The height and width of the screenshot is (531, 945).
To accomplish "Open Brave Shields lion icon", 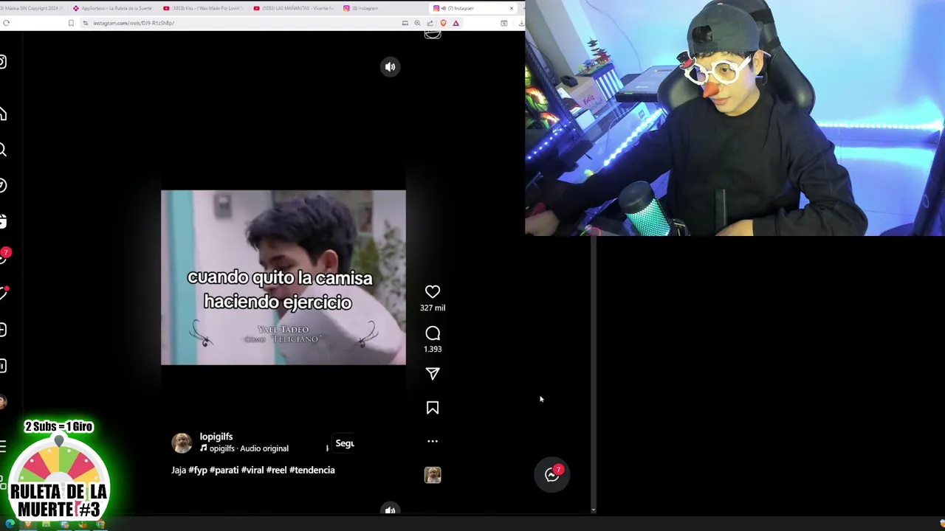I will point(443,23).
